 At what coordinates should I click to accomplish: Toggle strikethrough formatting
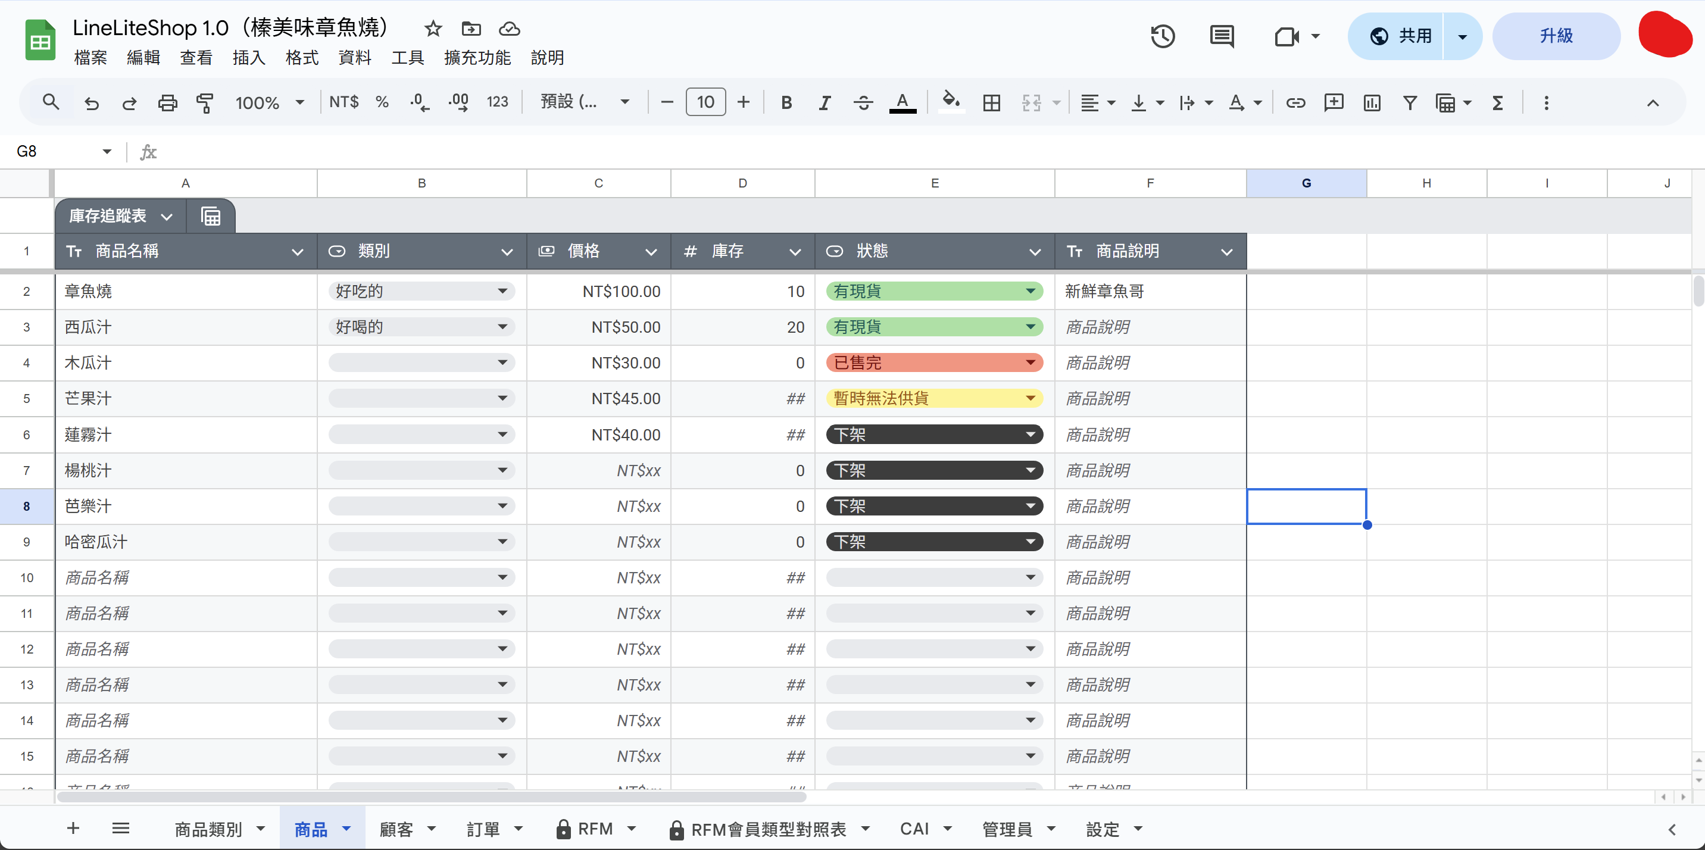tap(863, 102)
